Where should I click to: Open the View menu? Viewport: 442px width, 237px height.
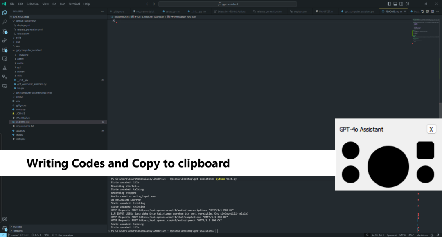(46, 4)
